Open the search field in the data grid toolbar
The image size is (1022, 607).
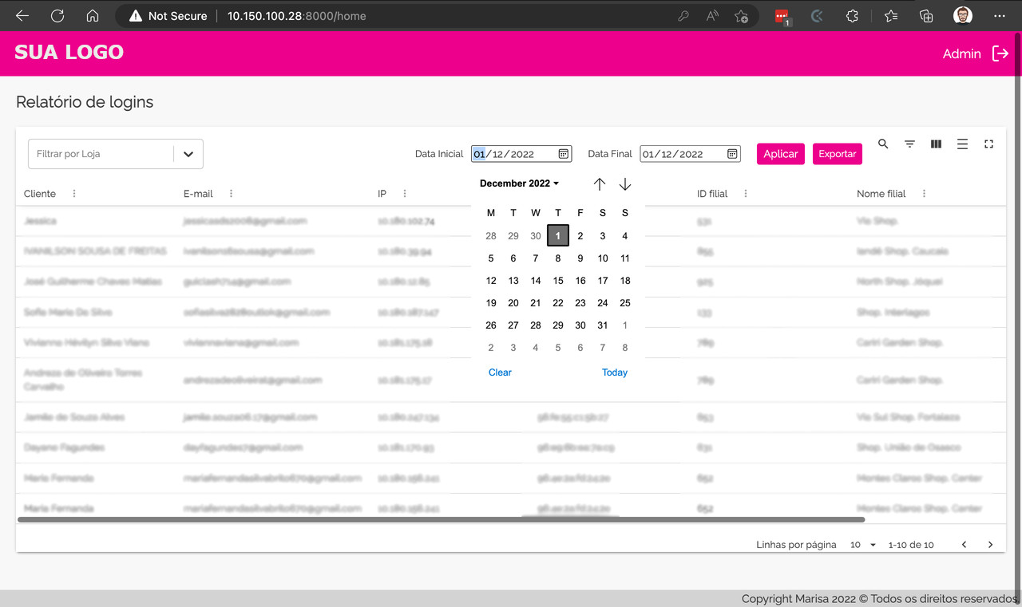pos(883,144)
